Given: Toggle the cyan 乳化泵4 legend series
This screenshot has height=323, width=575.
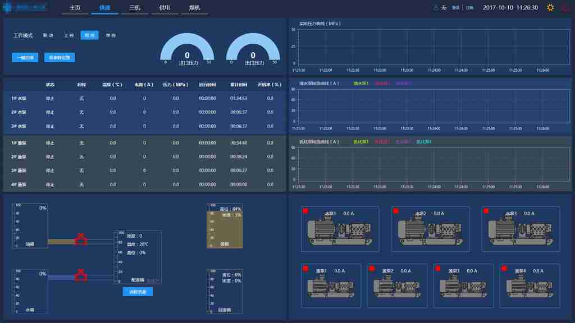Looking at the screenshot, I should pyautogui.click(x=424, y=142).
